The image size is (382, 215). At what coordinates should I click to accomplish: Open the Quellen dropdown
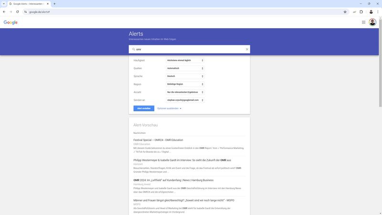[185, 68]
